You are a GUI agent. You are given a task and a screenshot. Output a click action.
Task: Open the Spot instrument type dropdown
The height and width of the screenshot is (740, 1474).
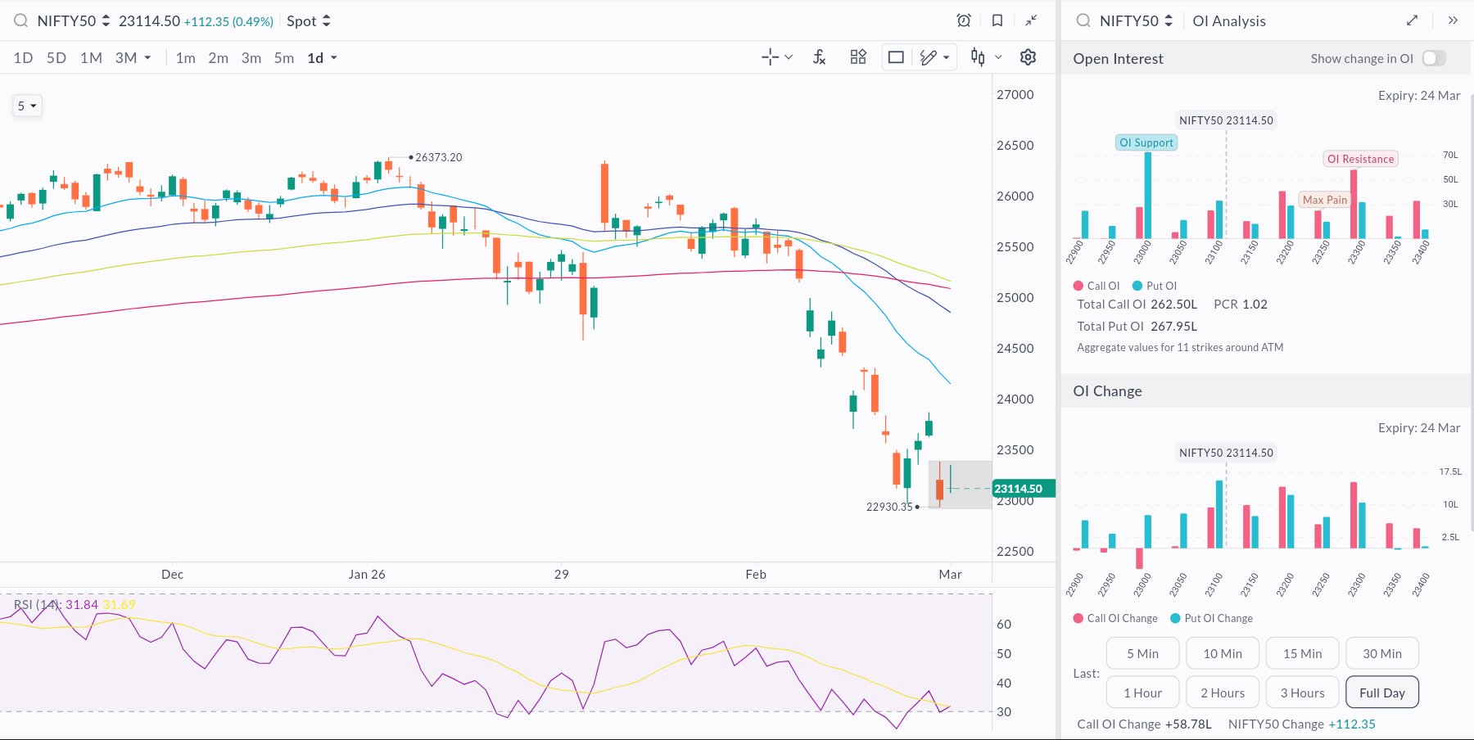[x=309, y=21]
